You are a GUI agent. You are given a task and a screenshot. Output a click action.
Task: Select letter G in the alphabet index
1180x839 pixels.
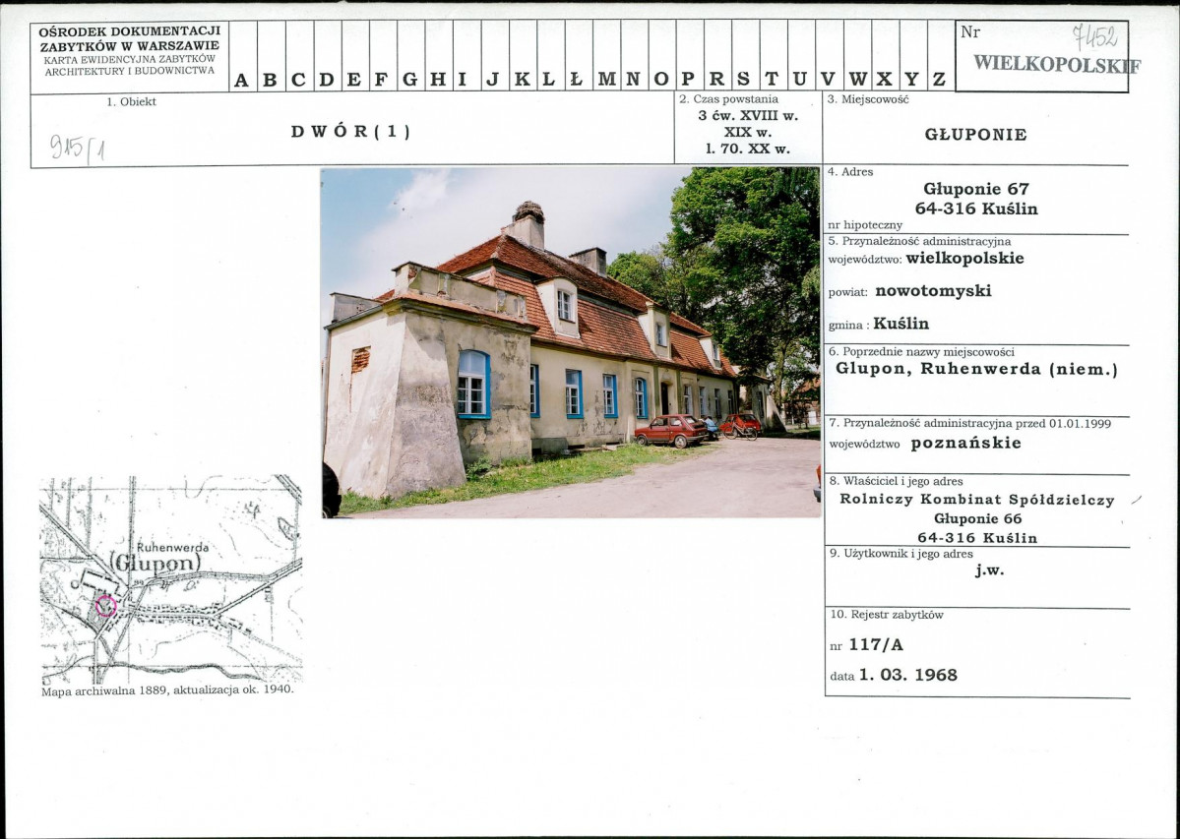click(410, 80)
